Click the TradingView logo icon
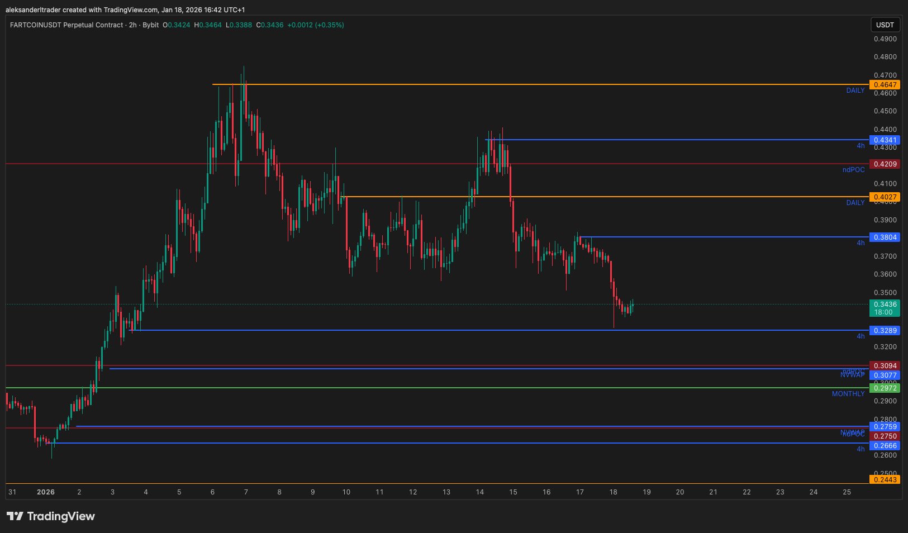 pyautogui.click(x=15, y=516)
